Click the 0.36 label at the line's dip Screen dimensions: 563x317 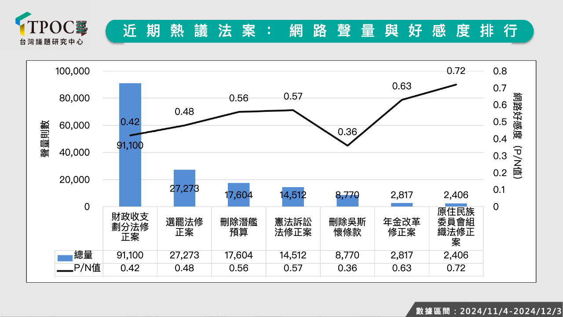(x=347, y=132)
